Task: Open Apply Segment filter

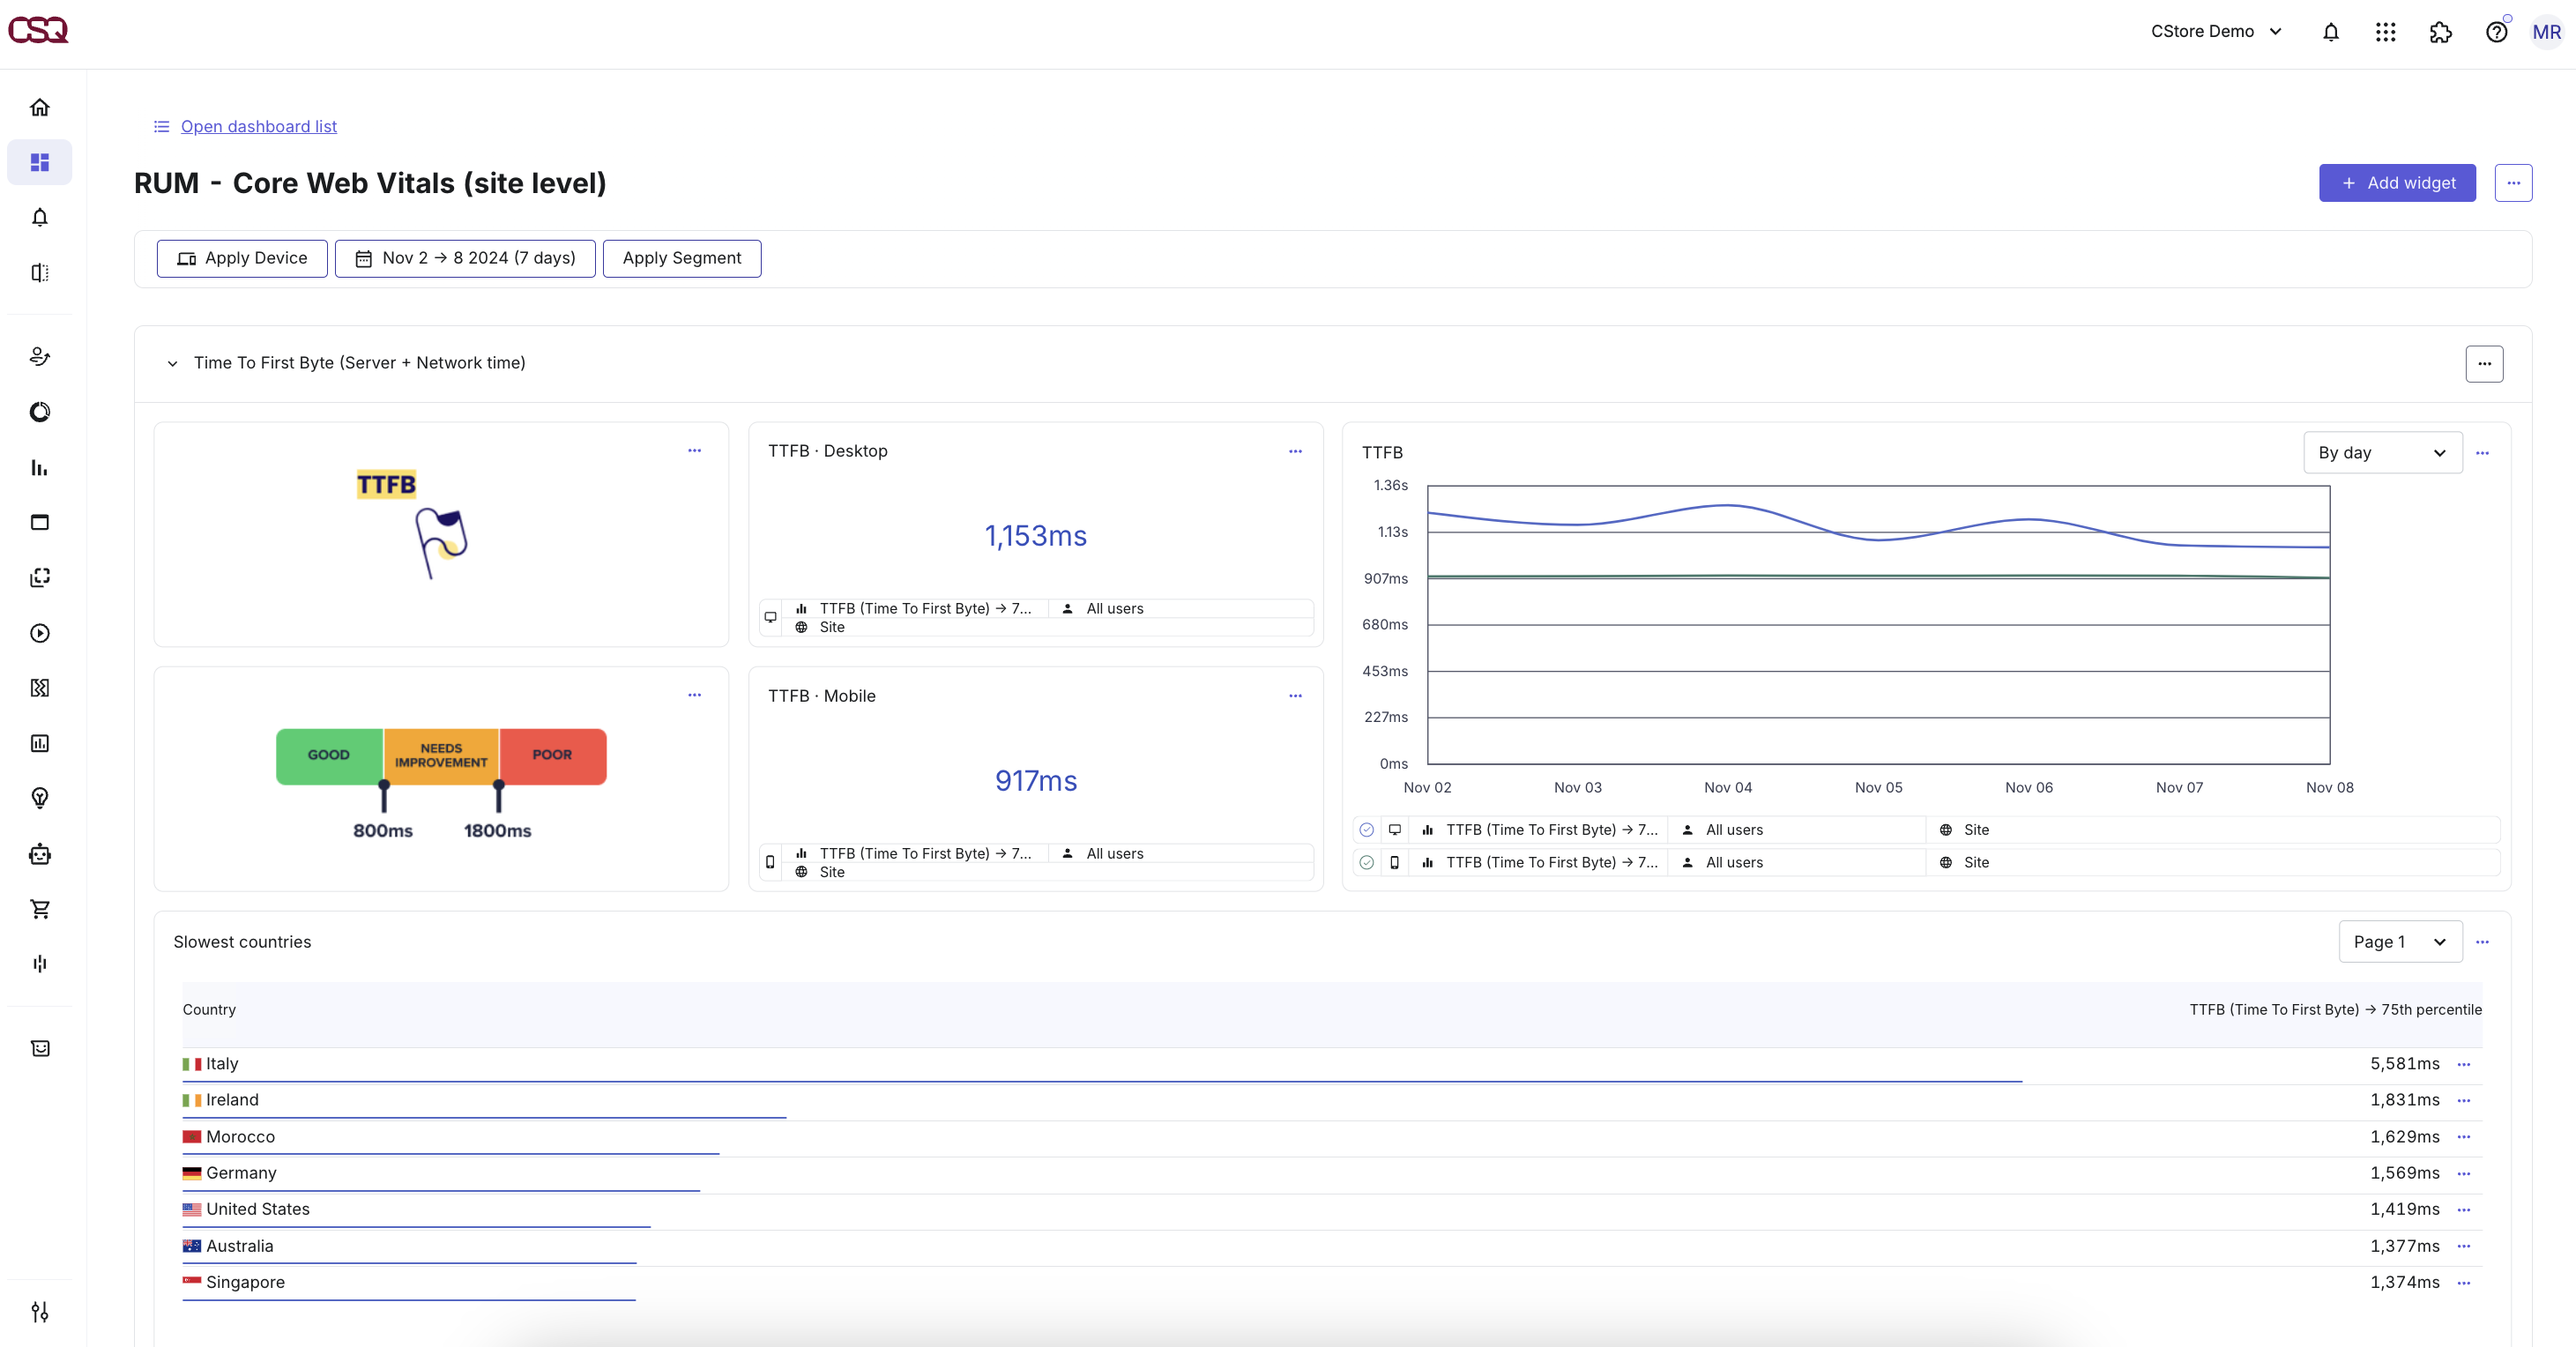Action: 682,258
